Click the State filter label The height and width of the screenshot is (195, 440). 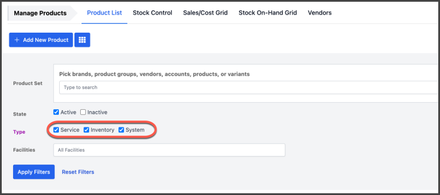tap(20, 114)
